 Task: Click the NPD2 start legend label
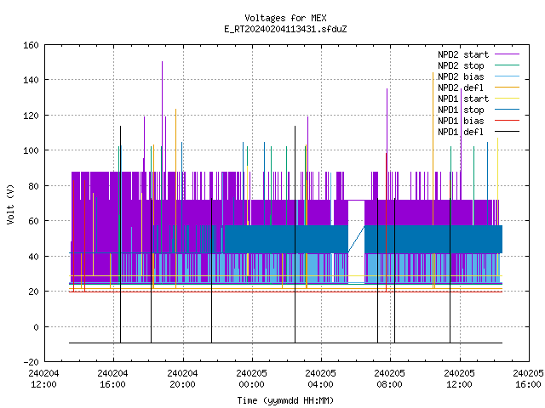pyautogui.click(x=463, y=54)
